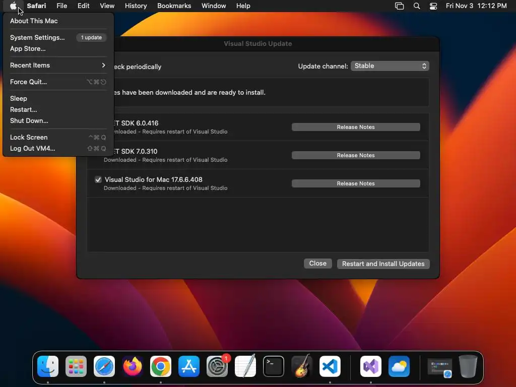This screenshot has height=387, width=516.
Task: Choose Force Quit... from Apple menu
Action: pos(58,82)
